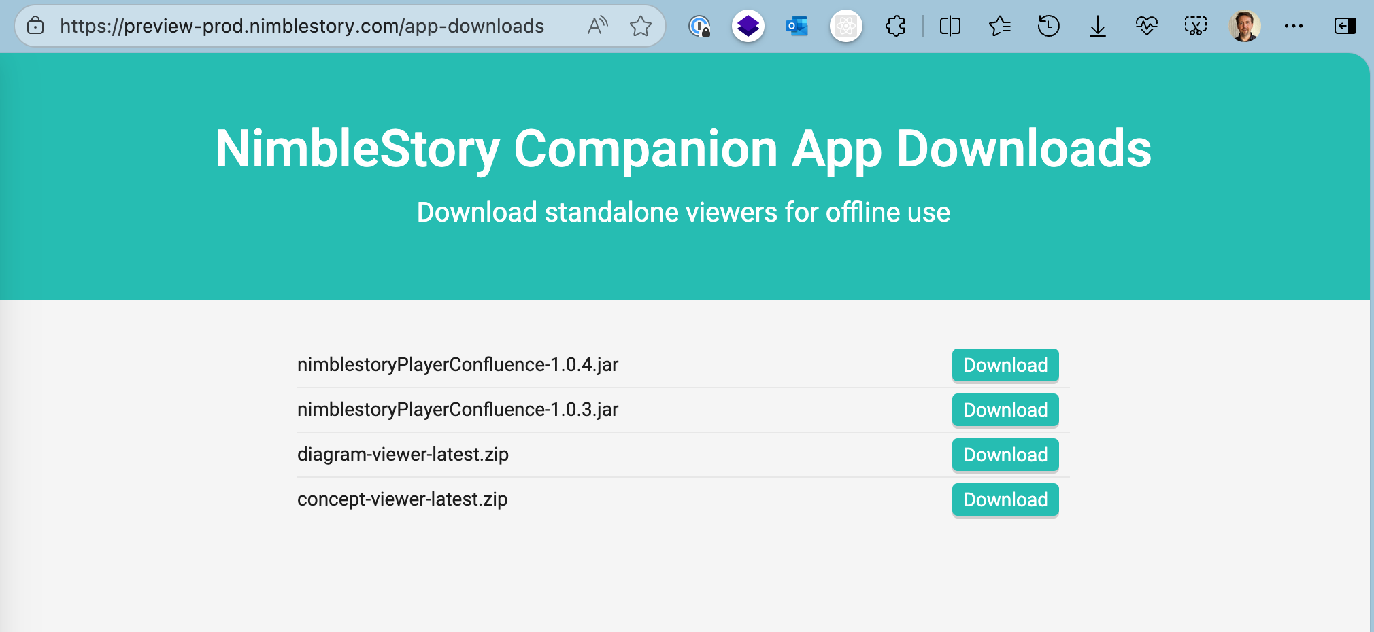This screenshot has width=1374, height=632.
Task: Open the browser profile menu
Action: 1245,26
